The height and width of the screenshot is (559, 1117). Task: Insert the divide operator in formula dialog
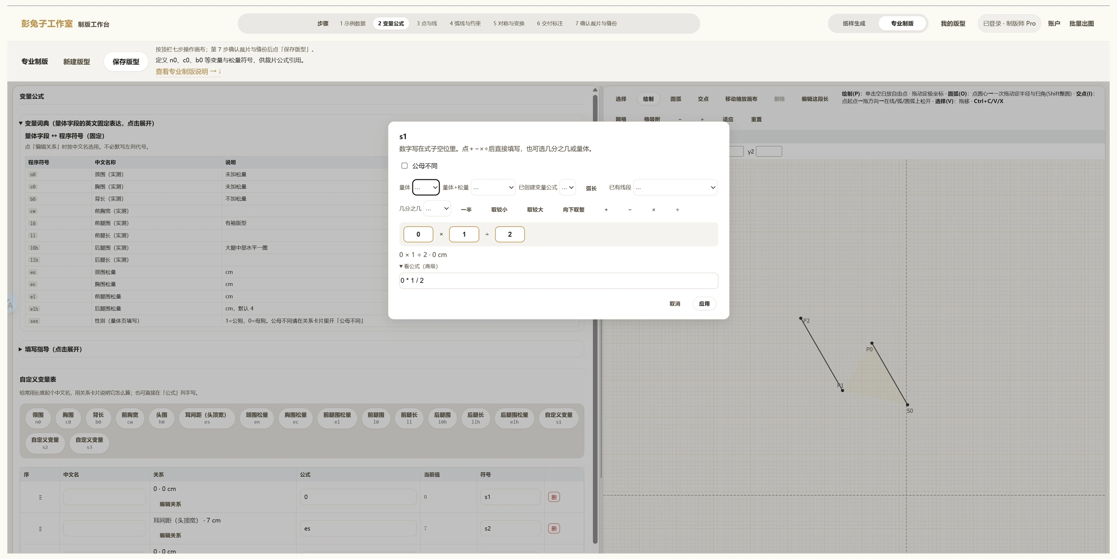[677, 210]
